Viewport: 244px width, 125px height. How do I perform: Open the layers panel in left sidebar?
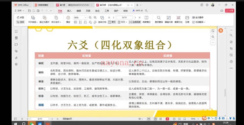(x=16, y=64)
